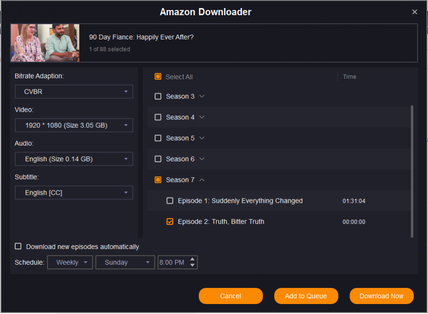The width and height of the screenshot is (428, 314).
Task: Click the Episode 2 duration 00:00:00
Action: (354, 222)
